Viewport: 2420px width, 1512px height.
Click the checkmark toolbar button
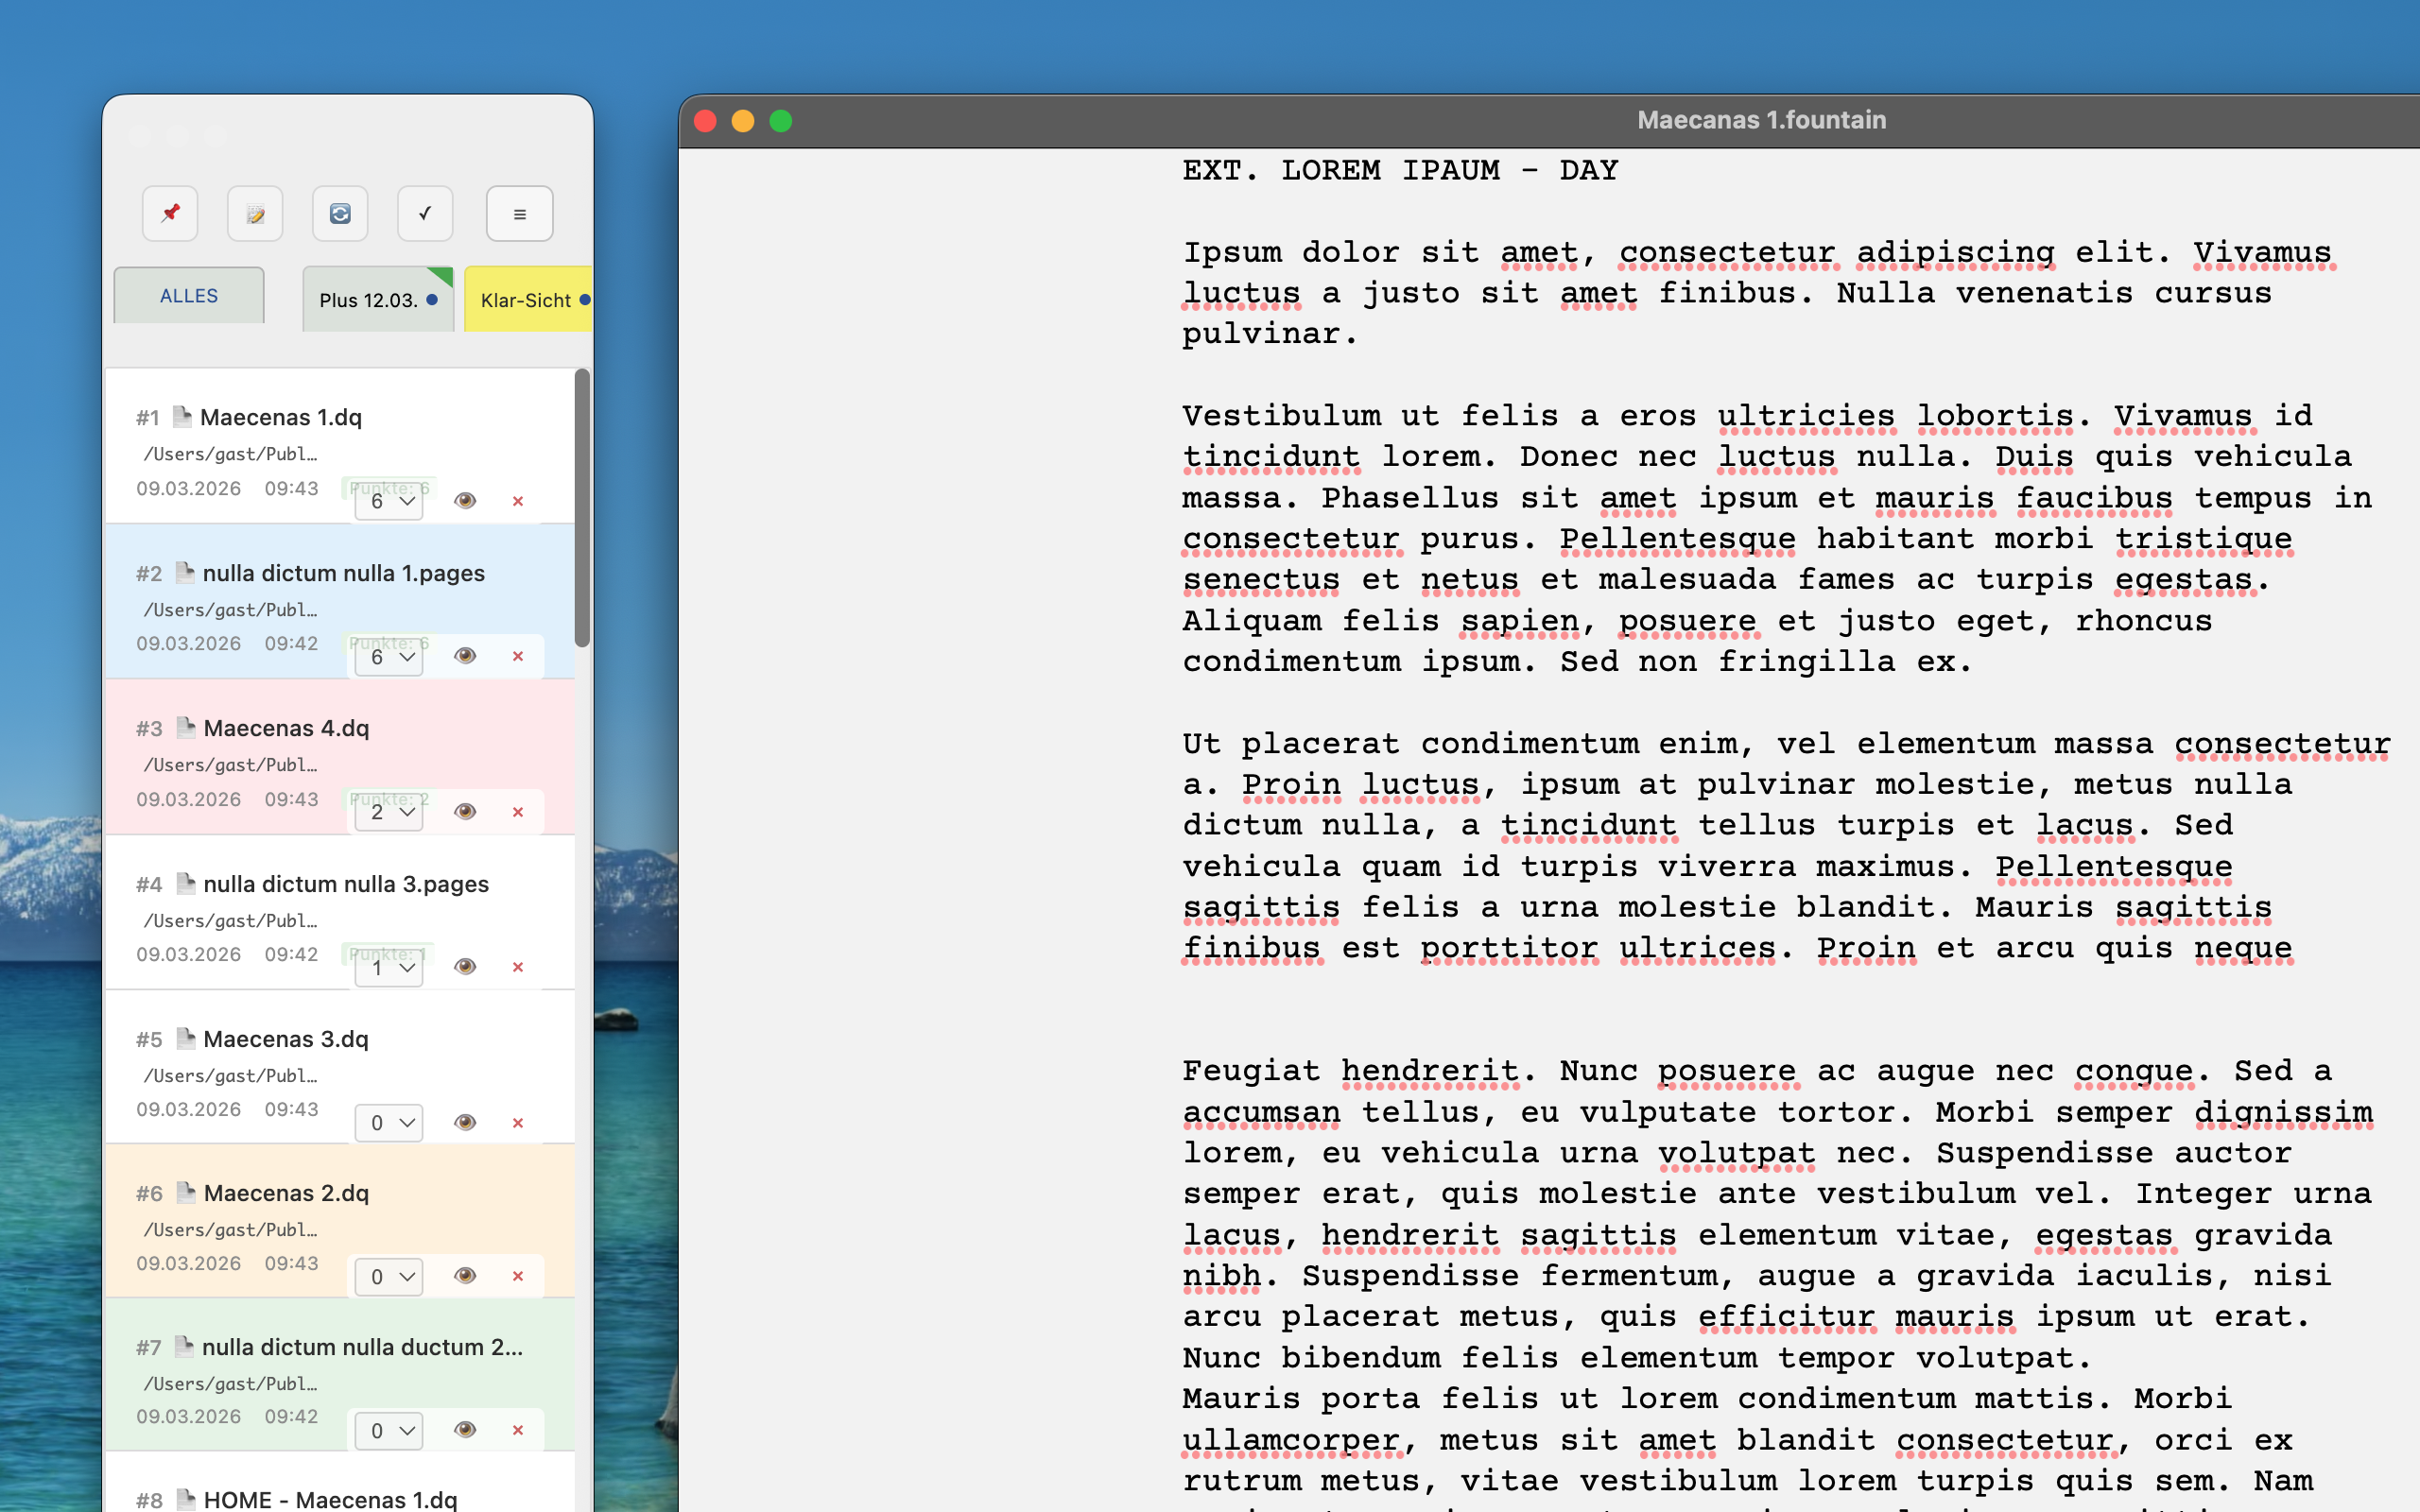point(425,213)
